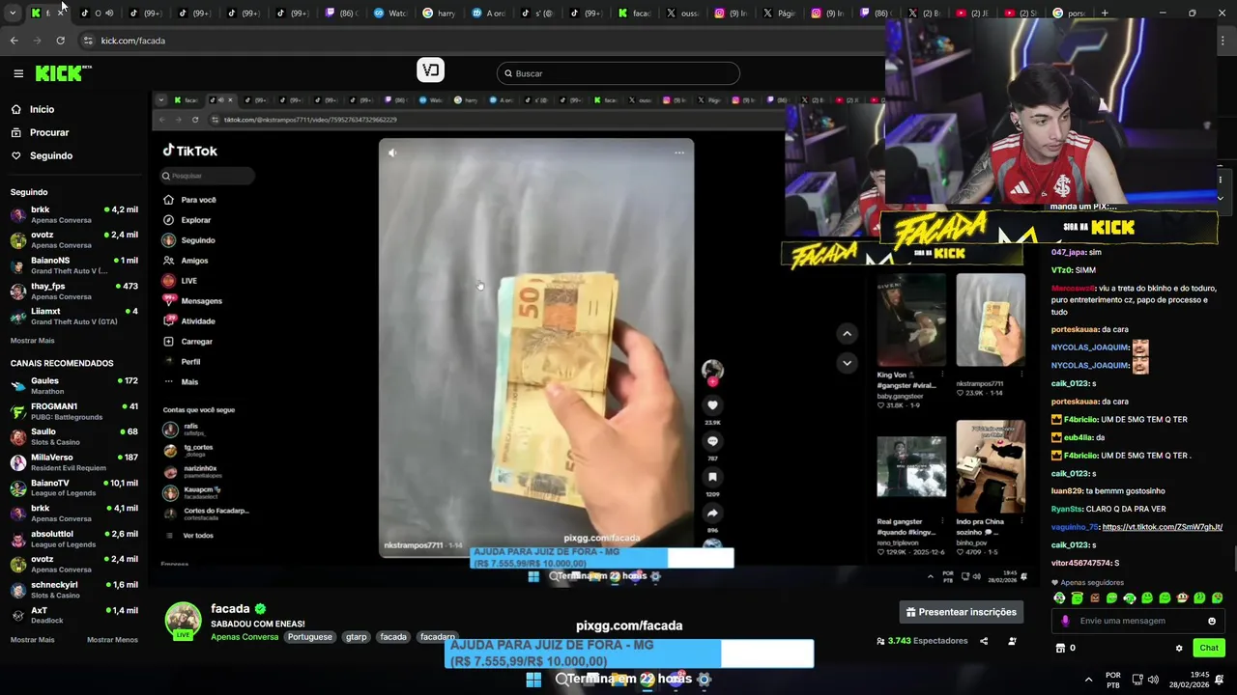Click the green Kick logo
Screen dimensions: 1237x695
pyautogui.click(x=63, y=73)
